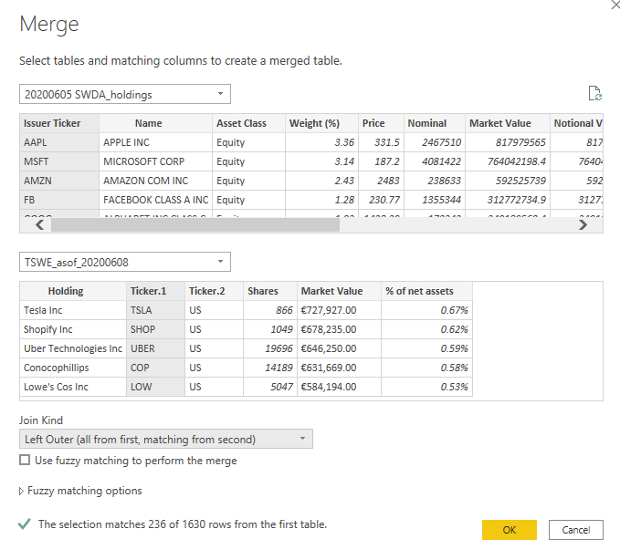The image size is (620, 560).
Task: Select the Asset Class column header
Action: click(x=248, y=123)
